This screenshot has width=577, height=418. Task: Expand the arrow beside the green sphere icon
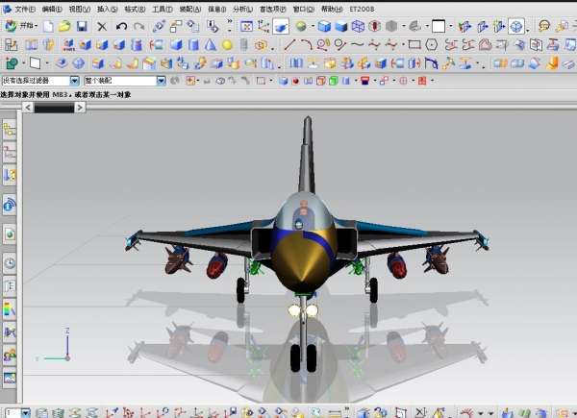click(312, 26)
